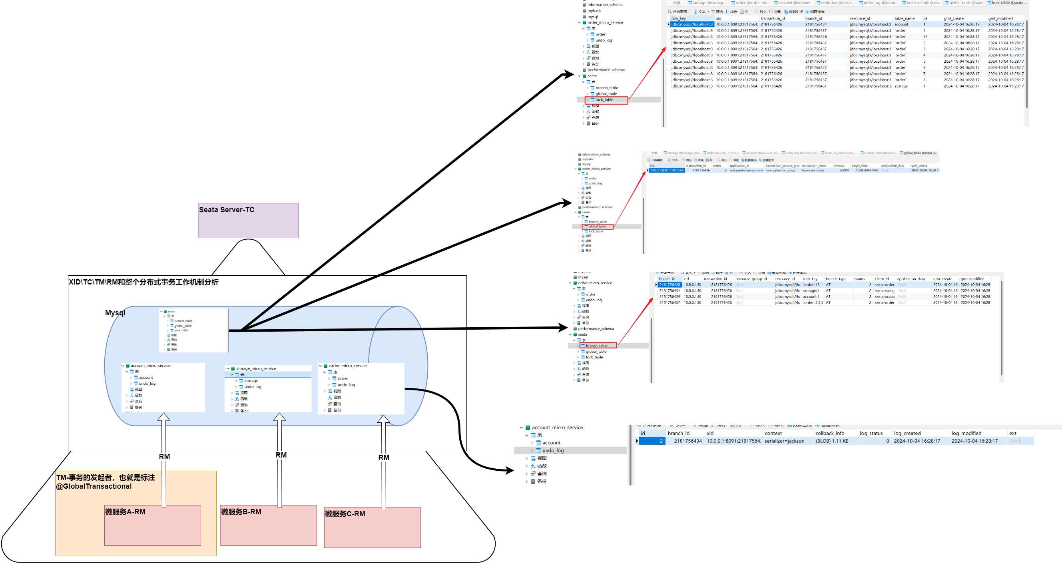
Task: Click 导出 export icon in lock_table data toolbar
Action: pyautogui.click(x=771, y=12)
